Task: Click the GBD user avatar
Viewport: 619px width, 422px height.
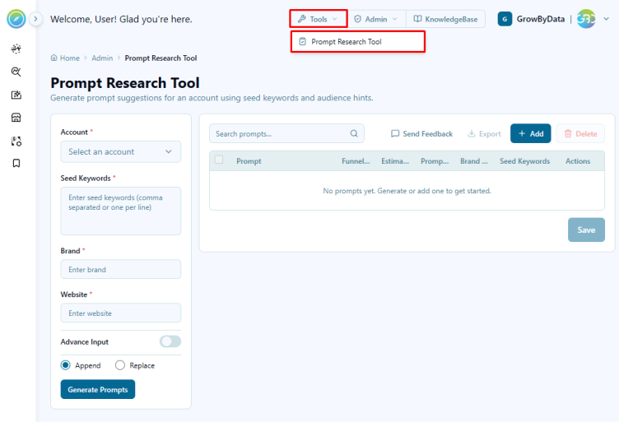Action: 586,19
